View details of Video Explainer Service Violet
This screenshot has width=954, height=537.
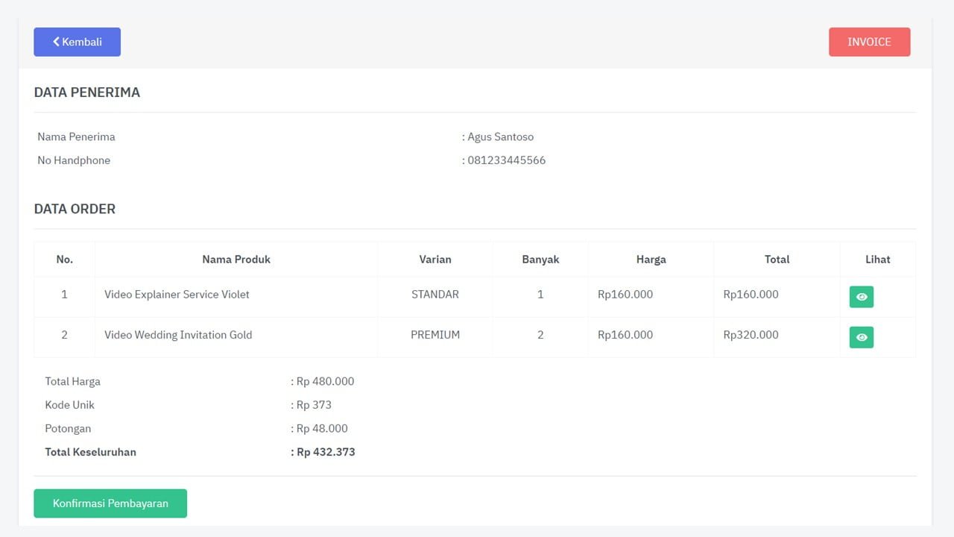click(x=861, y=297)
